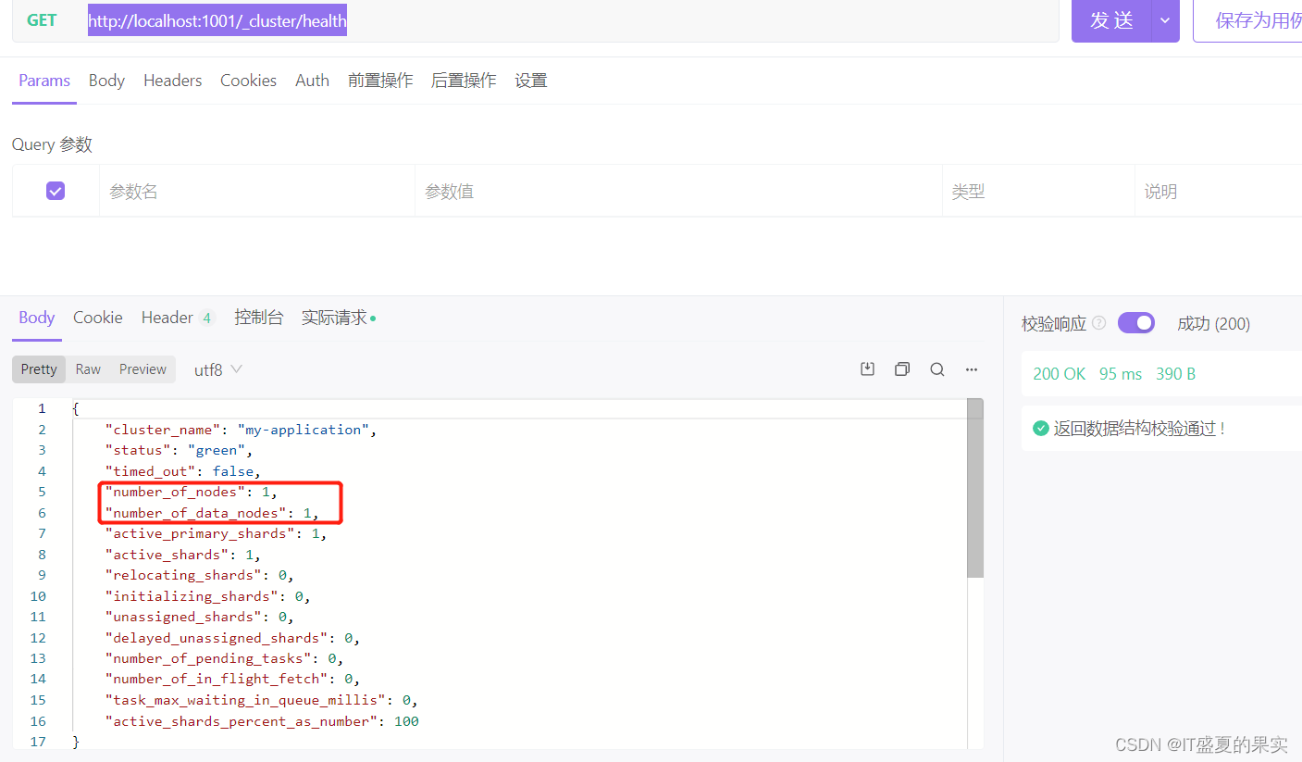Click the "cluster_name" JSON line
The height and width of the screenshot is (762, 1302).
241,430
